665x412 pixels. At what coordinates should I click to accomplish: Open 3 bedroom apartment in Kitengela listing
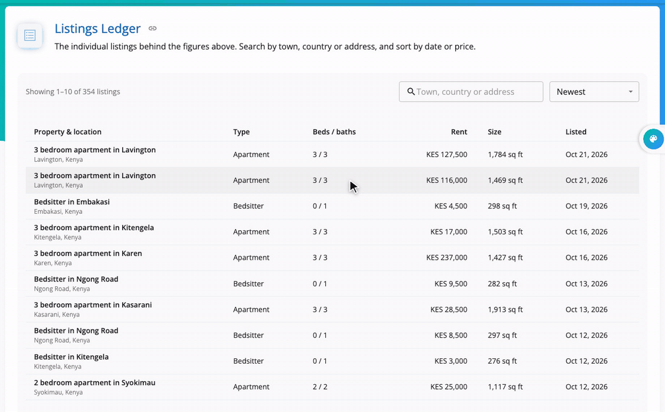[x=94, y=228]
